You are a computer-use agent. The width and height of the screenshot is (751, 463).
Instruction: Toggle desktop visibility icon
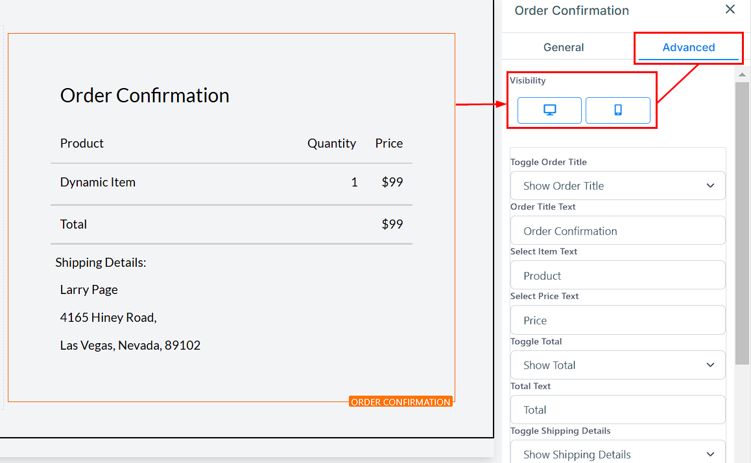click(x=549, y=110)
